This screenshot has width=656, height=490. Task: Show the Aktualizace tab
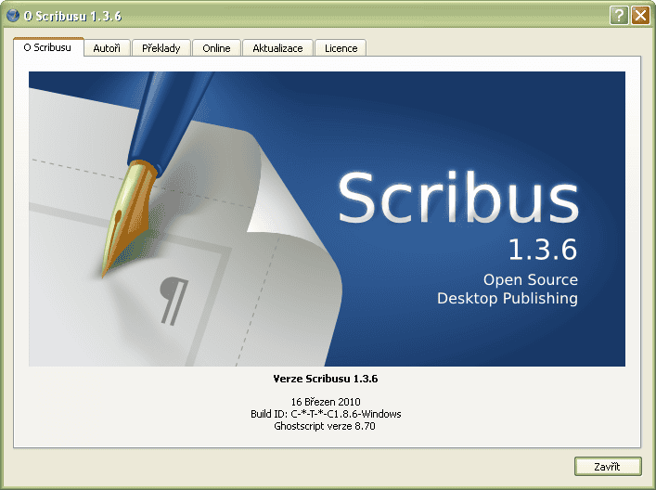point(277,48)
